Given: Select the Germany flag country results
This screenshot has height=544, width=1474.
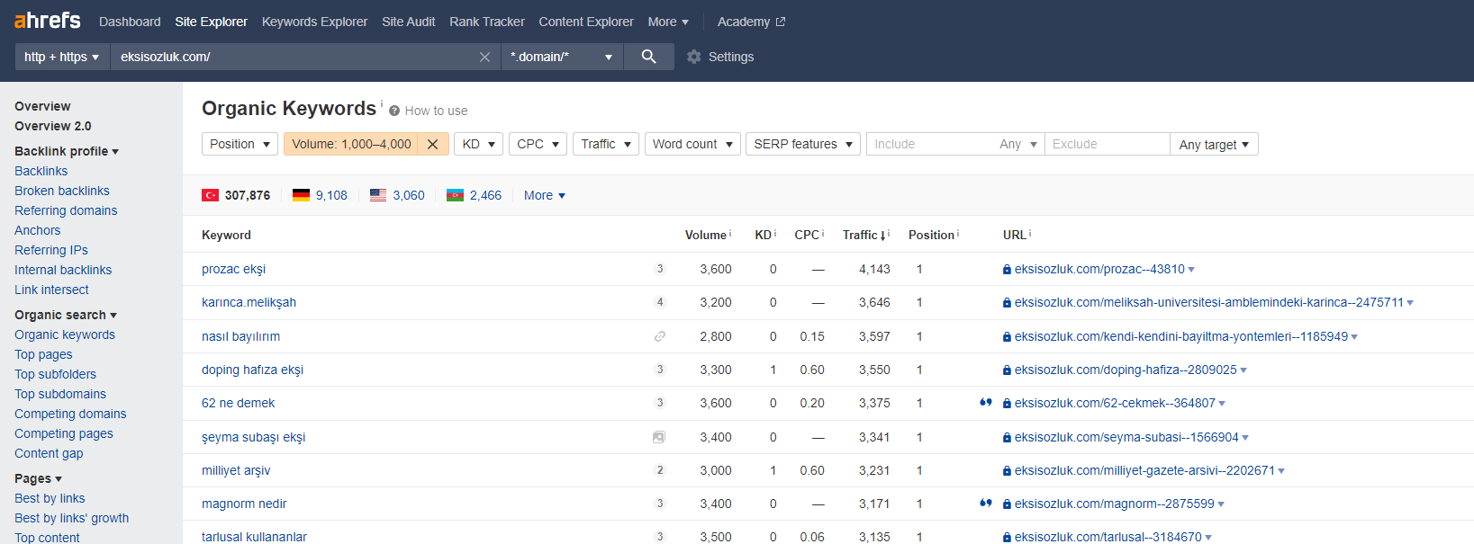Looking at the screenshot, I should point(320,195).
